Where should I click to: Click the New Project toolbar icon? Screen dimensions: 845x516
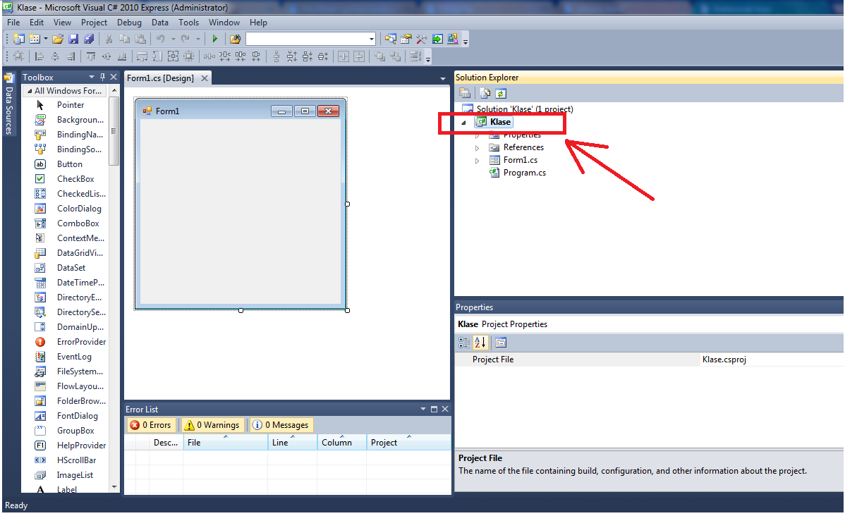click(19, 39)
